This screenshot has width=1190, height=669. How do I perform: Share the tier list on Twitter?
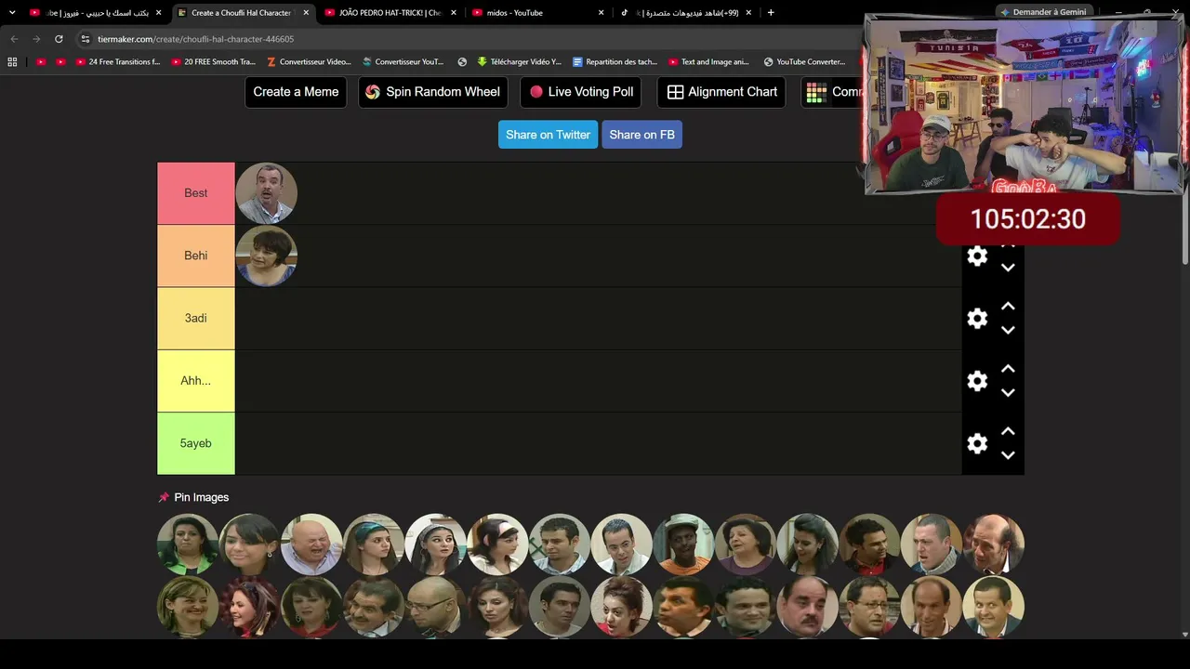click(x=548, y=135)
